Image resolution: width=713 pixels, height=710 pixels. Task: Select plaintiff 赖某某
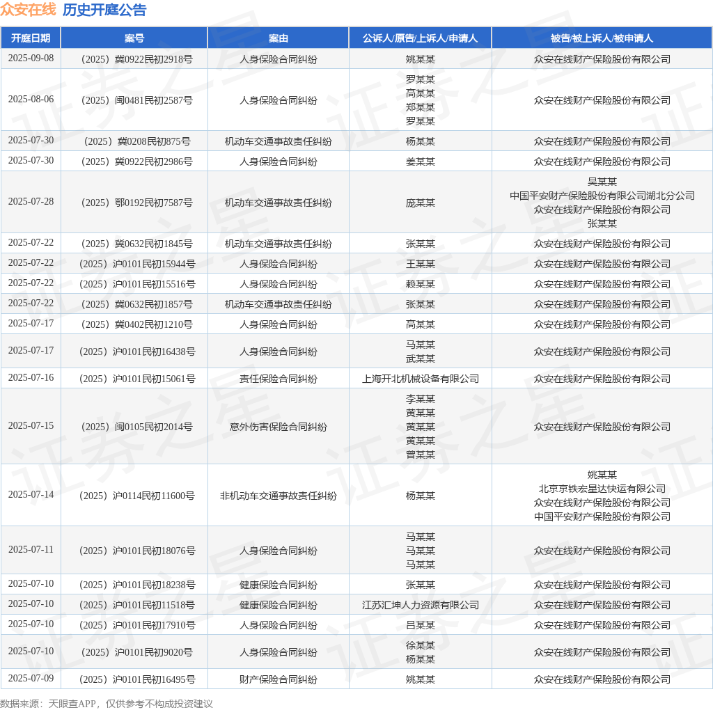tap(420, 284)
